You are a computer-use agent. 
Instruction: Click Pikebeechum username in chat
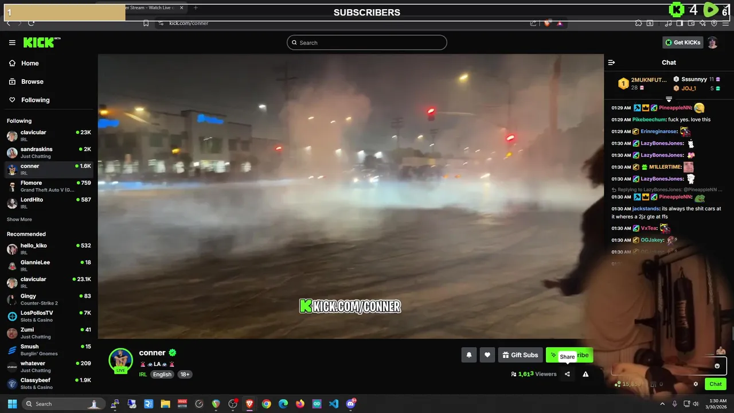coord(649,119)
